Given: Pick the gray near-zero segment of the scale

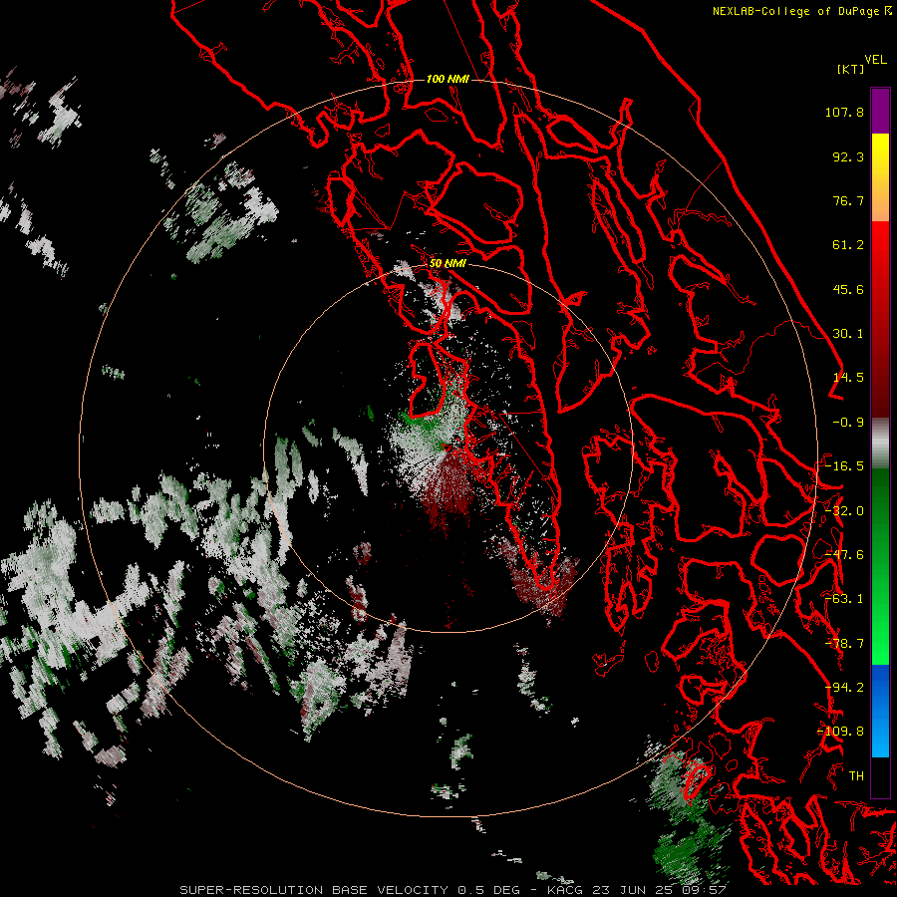Looking at the screenshot, I should (880, 444).
